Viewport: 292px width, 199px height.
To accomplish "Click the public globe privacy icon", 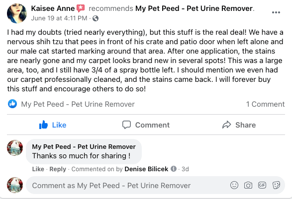I will [x=96, y=18].
